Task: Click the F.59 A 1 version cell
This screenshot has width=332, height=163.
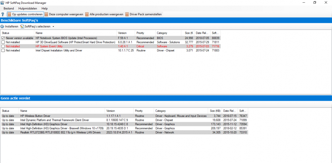Action: coord(123,38)
